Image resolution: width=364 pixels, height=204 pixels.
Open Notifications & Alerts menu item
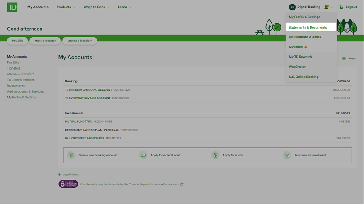(305, 37)
